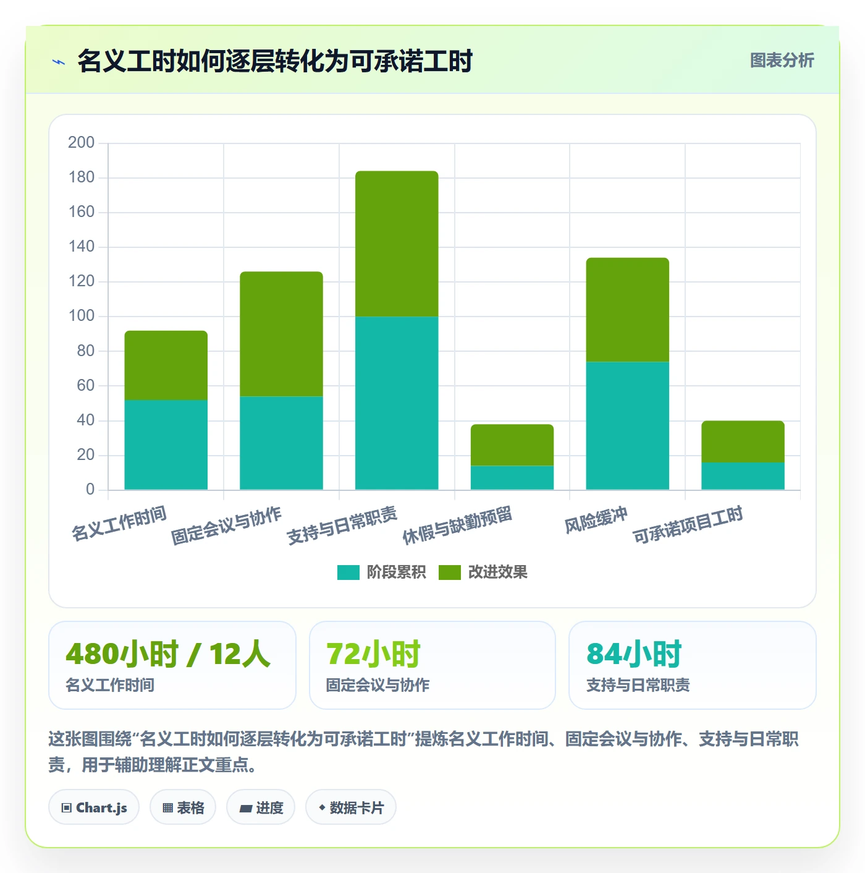
Task: Toggle the 改进效果 legend color swatch
Action: click(x=450, y=573)
